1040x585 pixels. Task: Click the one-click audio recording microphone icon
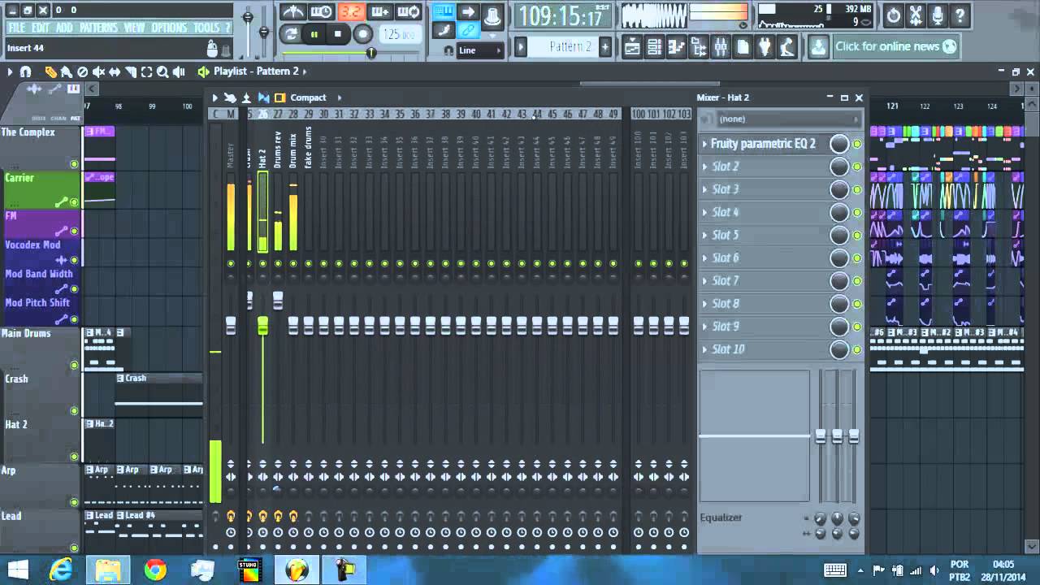pyautogui.click(x=938, y=15)
